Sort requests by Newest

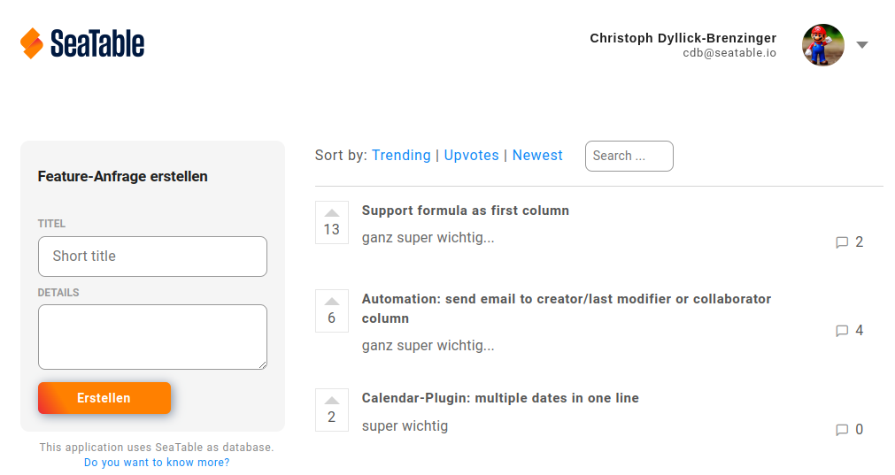tap(537, 156)
